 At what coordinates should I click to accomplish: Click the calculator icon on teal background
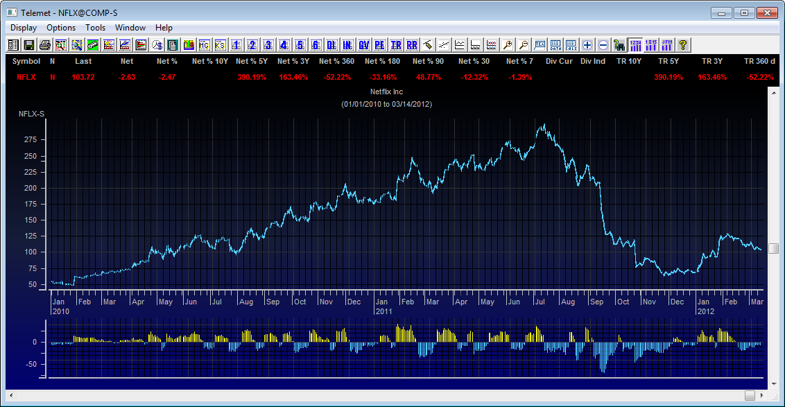click(173, 45)
